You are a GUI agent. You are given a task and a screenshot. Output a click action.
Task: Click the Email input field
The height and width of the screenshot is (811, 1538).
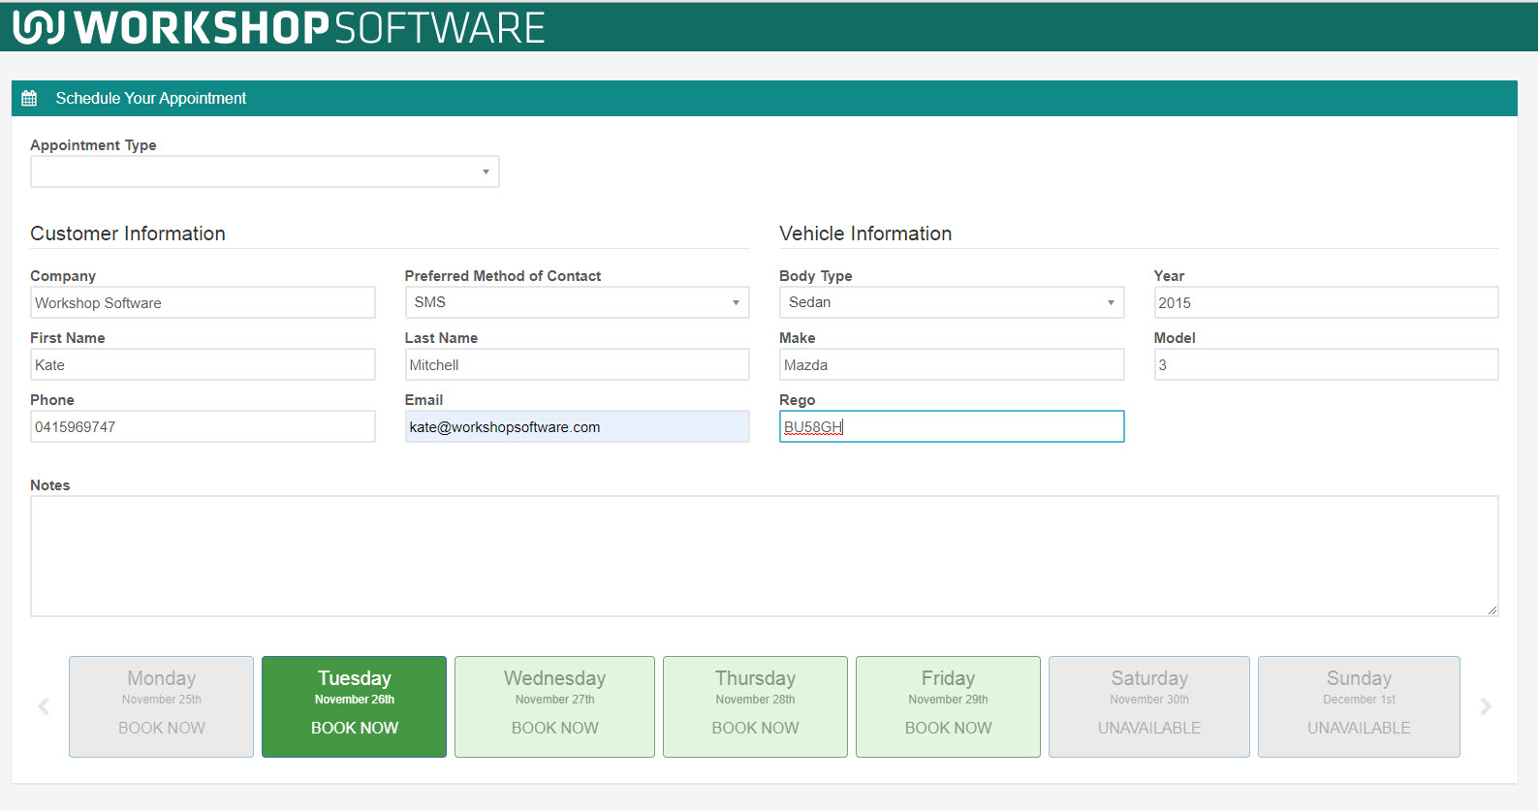[577, 426]
